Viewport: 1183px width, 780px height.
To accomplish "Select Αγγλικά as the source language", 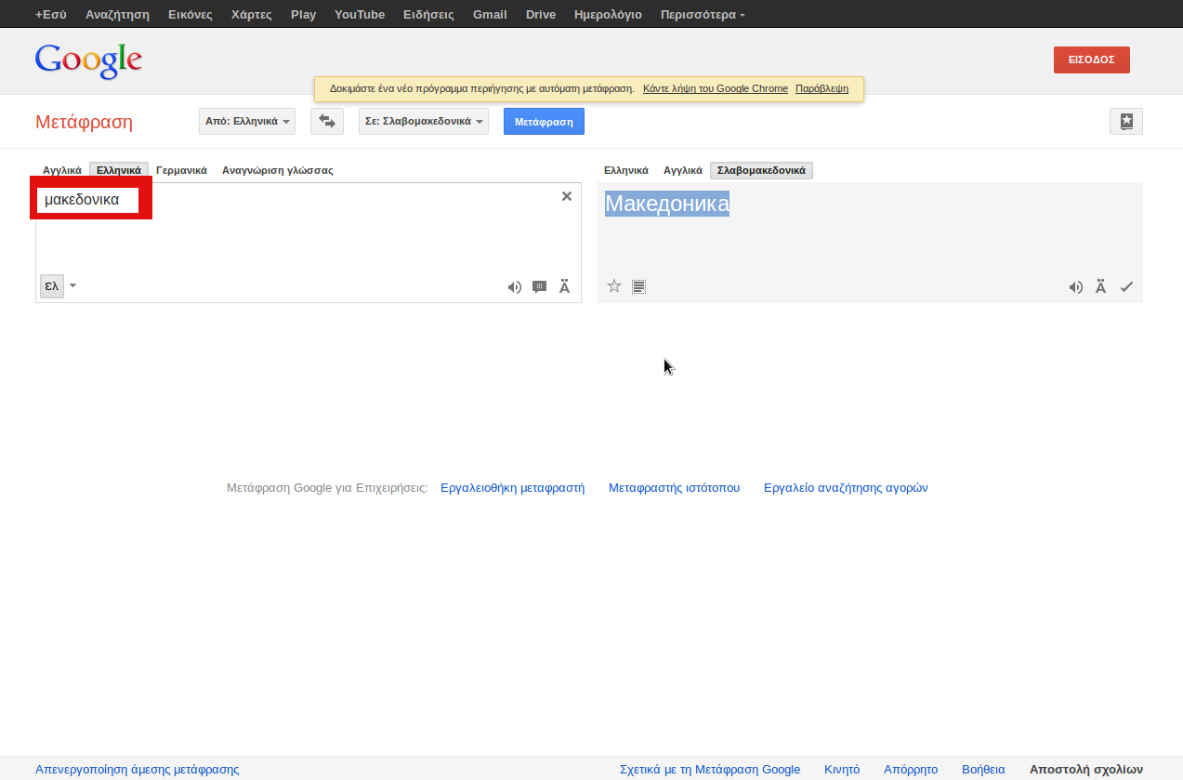I will [x=62, y=170].
